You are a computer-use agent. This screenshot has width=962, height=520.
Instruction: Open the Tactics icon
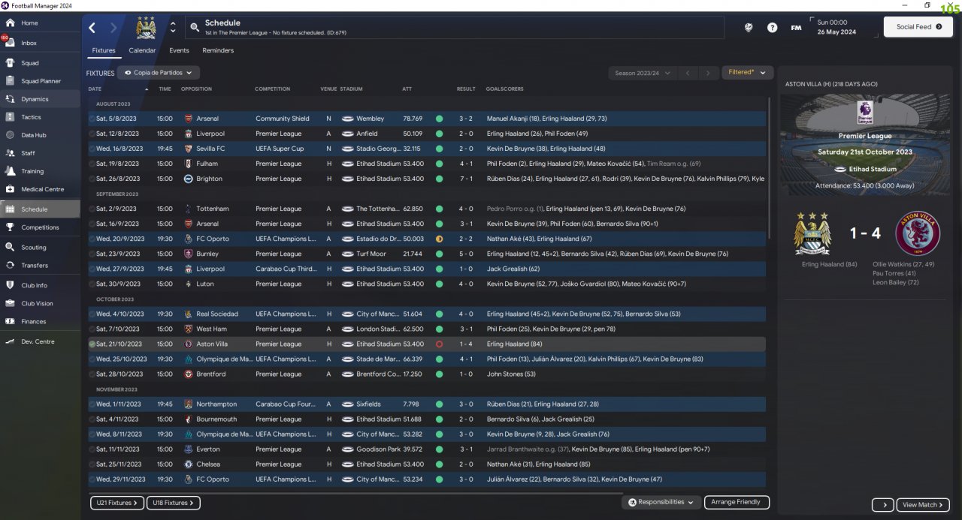[x=10, y=117]
